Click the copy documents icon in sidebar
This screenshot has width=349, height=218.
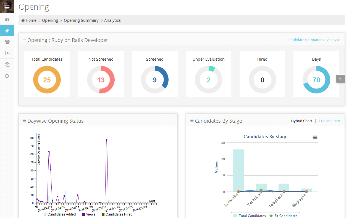coord(7,64)
